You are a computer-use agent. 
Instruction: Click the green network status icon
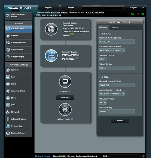click(142, 14)
